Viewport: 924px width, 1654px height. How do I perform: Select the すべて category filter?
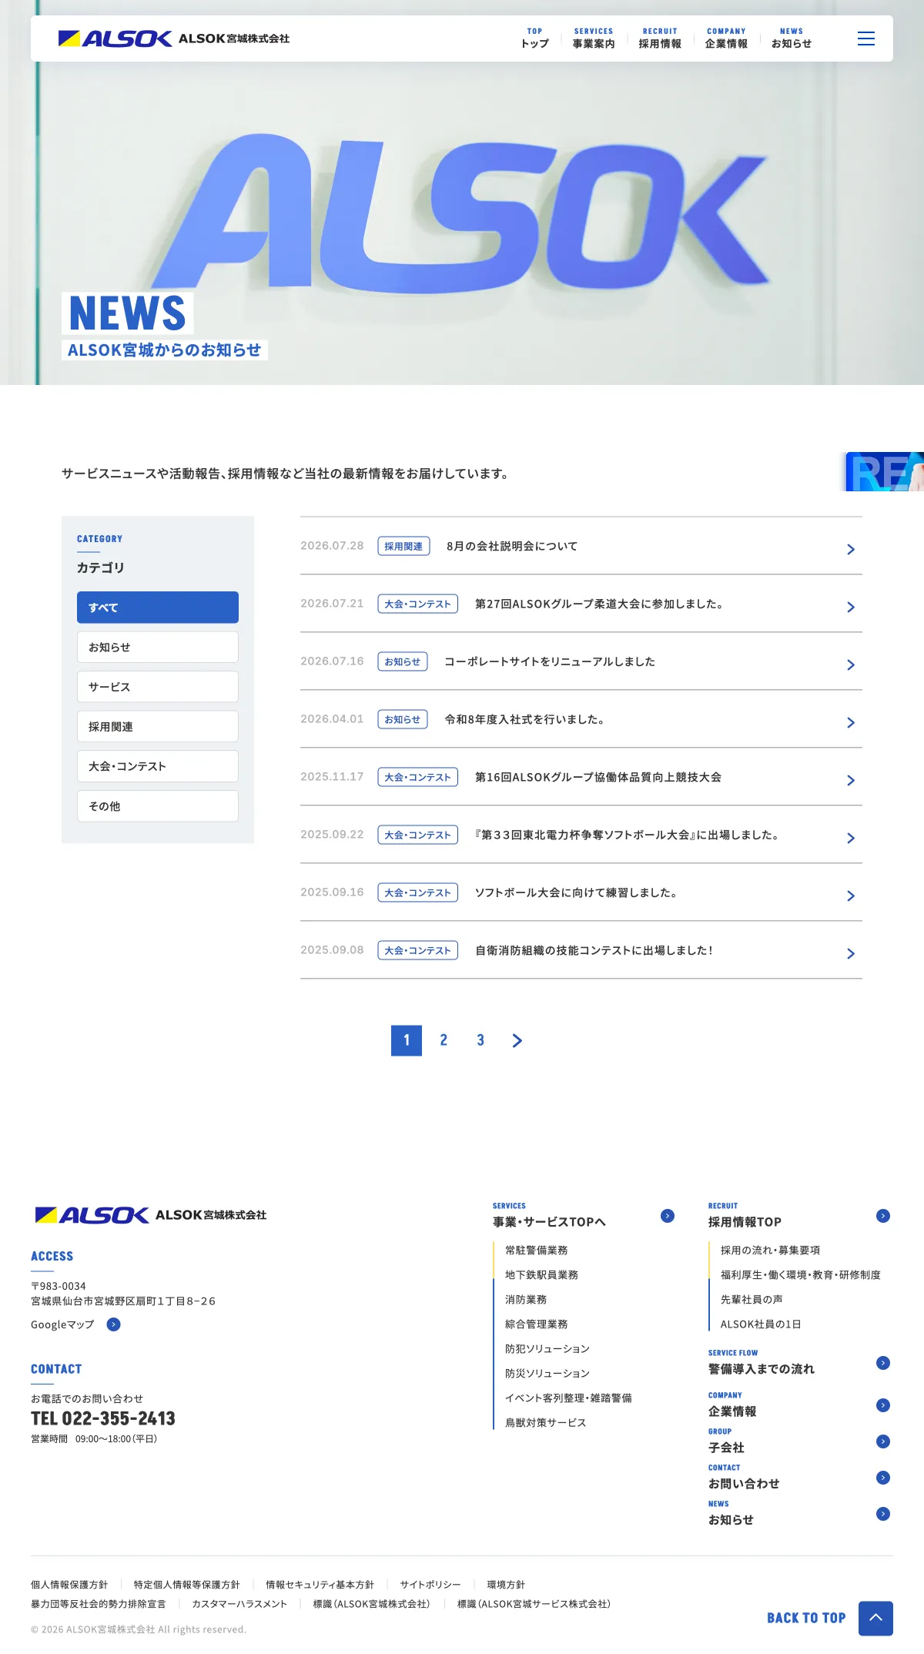[158, 608]
